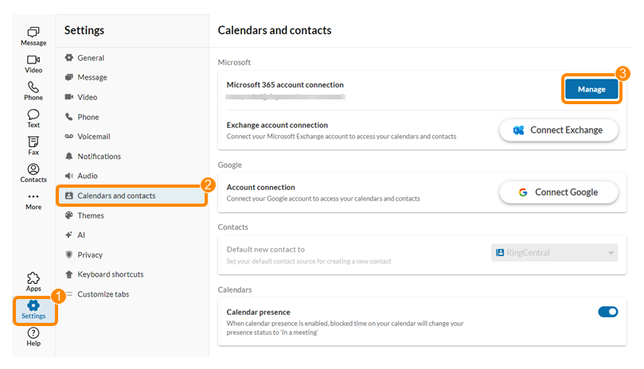644x369 pixels.
Task: Show more options via the More ellipsis
Action: [x=33, y=196]
